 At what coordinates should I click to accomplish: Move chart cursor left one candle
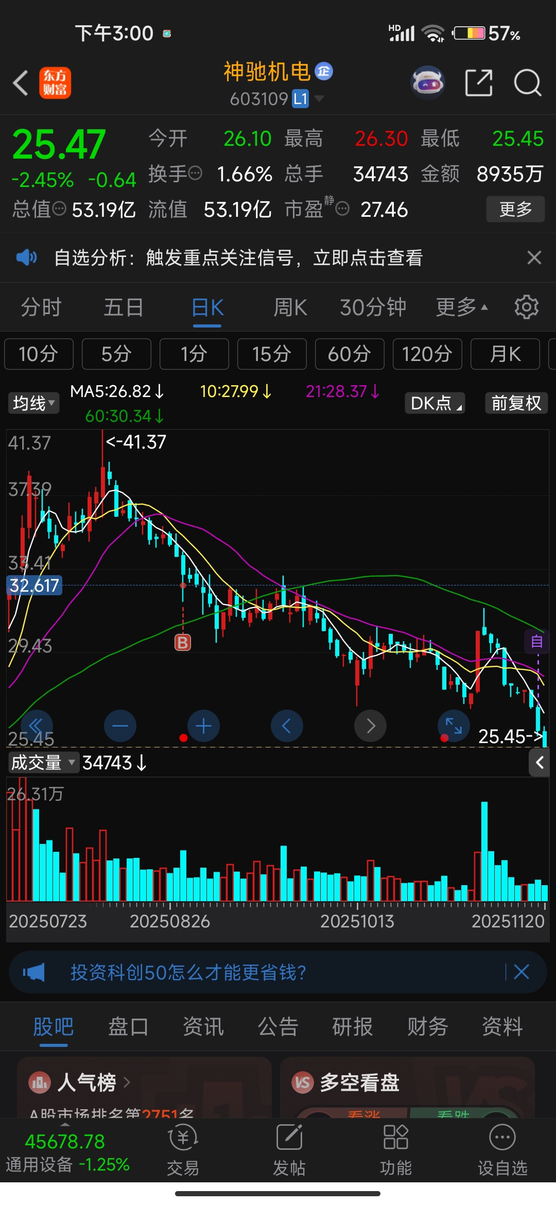pyautogui.click(x=287, y=726)
